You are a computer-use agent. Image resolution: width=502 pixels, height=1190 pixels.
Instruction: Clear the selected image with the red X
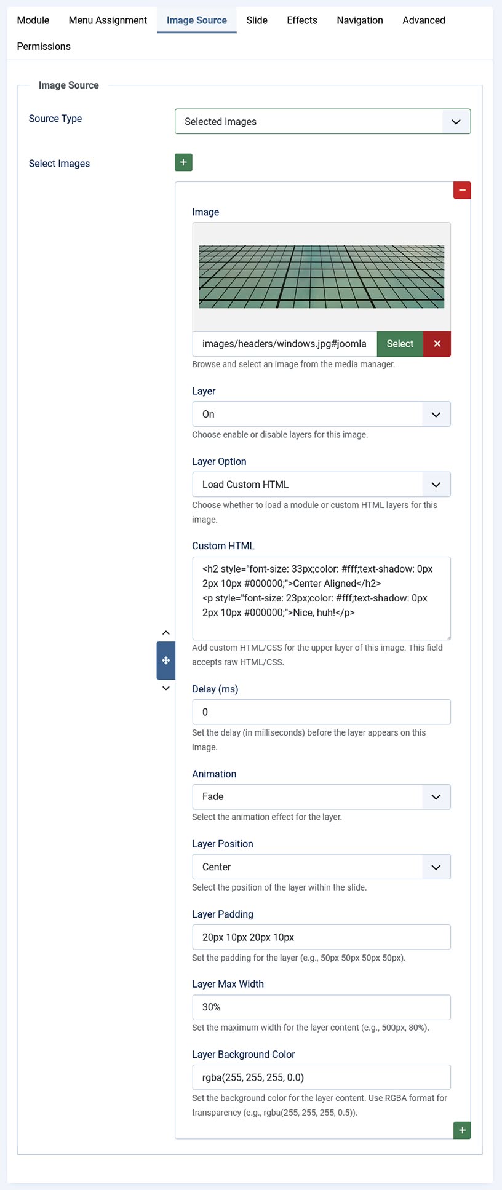[x=437, y=344]
